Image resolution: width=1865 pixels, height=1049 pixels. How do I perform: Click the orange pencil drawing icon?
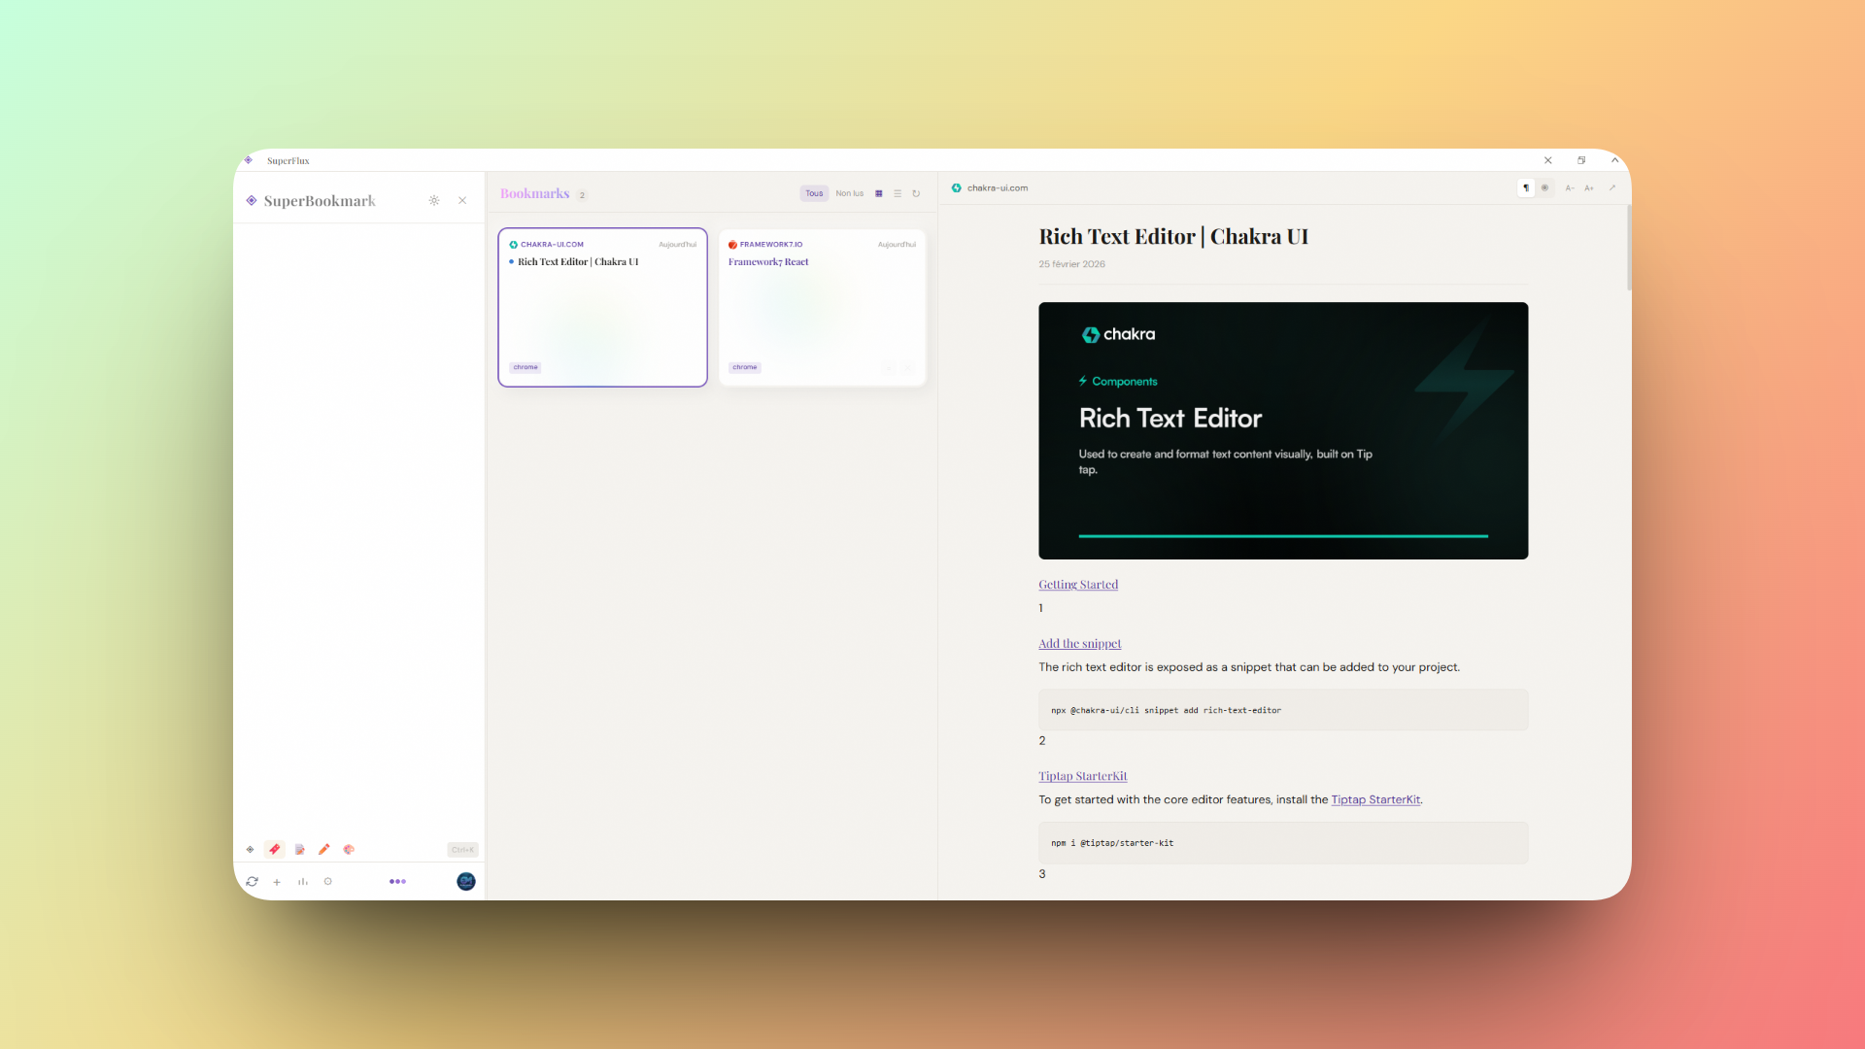click(324, 849)
